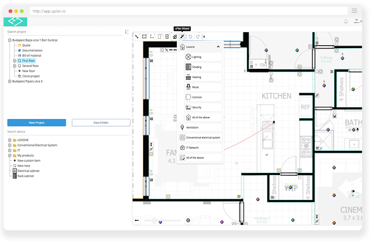Select bottom All of the above option

pyautogui.click(x=200, y=157)
